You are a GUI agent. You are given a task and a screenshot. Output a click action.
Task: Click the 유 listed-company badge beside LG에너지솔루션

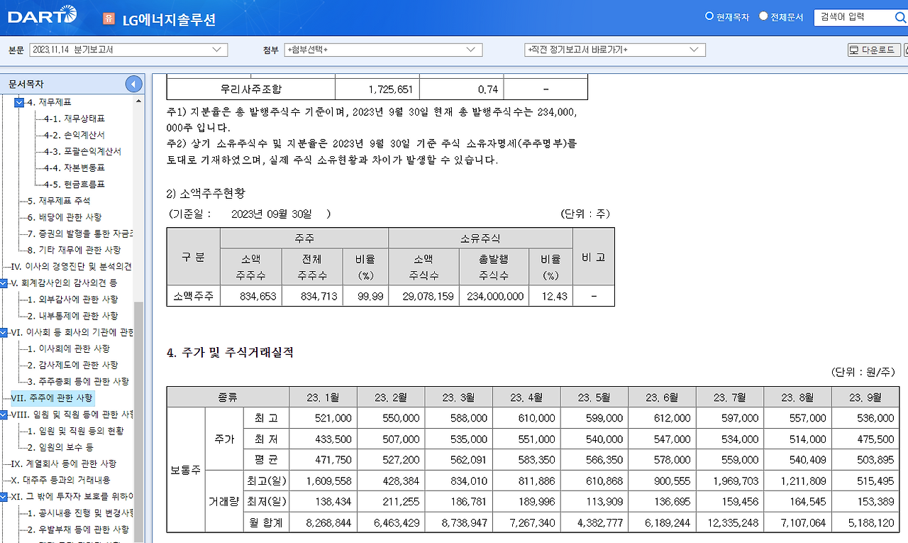108,16
